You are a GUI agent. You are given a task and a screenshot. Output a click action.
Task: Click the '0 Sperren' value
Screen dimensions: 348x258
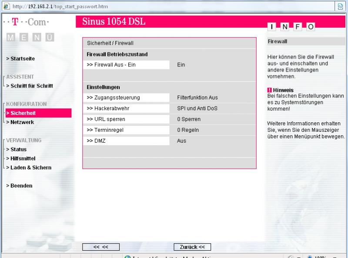(189, 119)
